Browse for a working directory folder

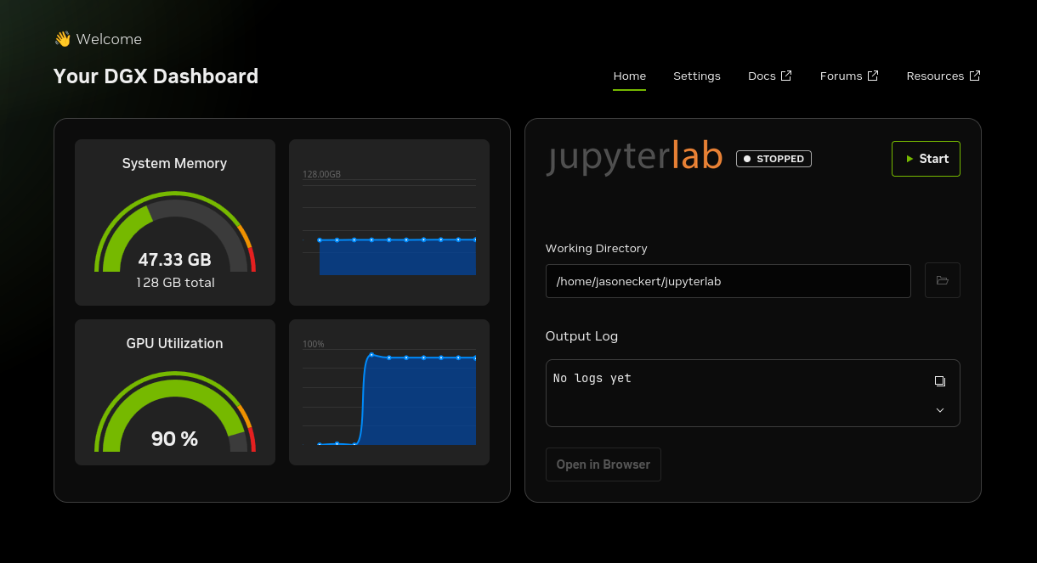[942, 280]
